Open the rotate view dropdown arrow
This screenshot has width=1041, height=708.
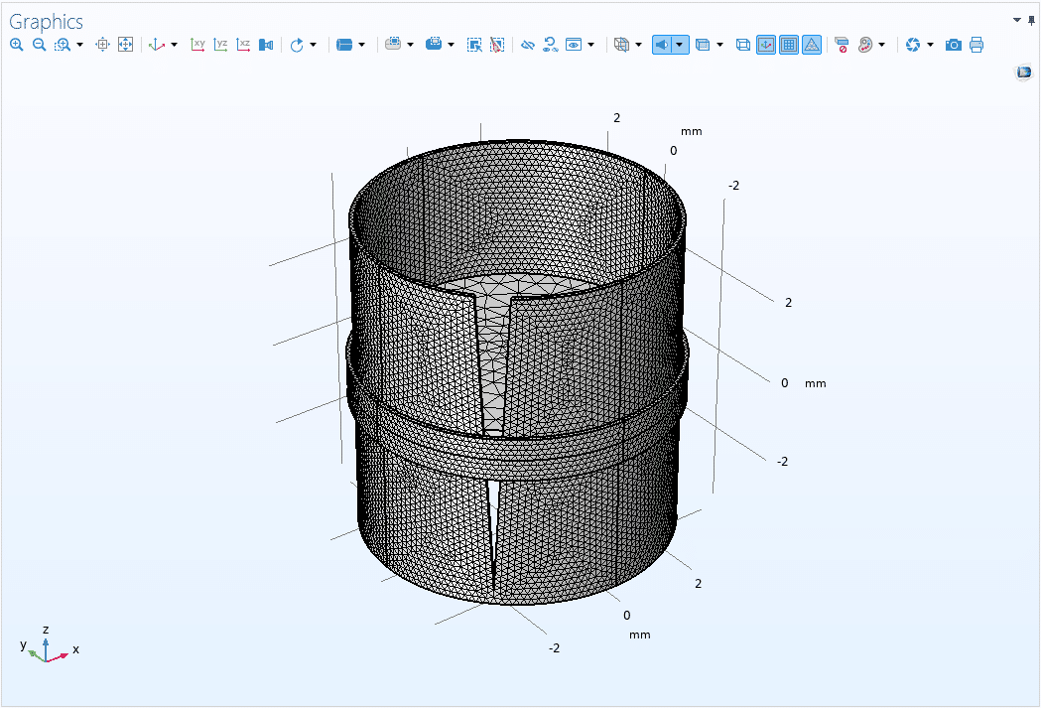click(x=314, y=45)
